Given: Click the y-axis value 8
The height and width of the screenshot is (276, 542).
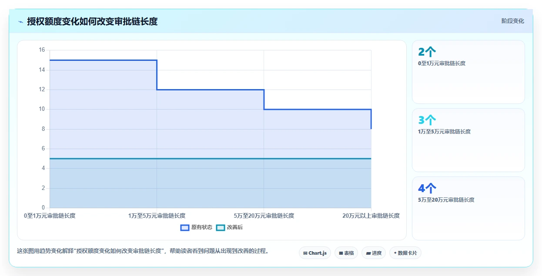Looking at the screenshot, I should click(x=43, y=129).
